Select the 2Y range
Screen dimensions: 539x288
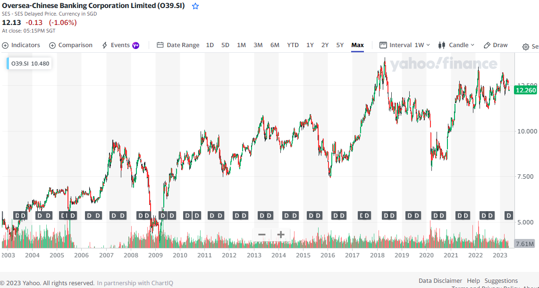[x=325, y=45]
